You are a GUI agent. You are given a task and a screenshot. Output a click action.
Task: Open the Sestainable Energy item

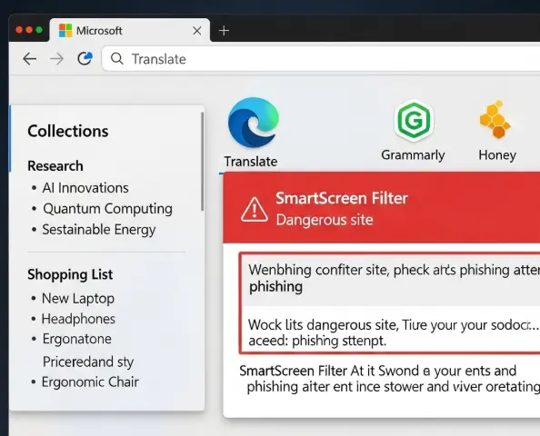click(99, 230)
